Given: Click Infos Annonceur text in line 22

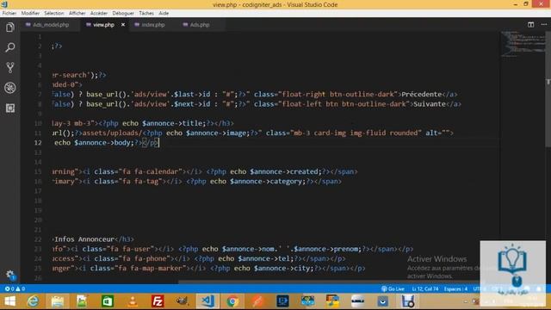Looking at the screenshot, I should click(84, 239).
